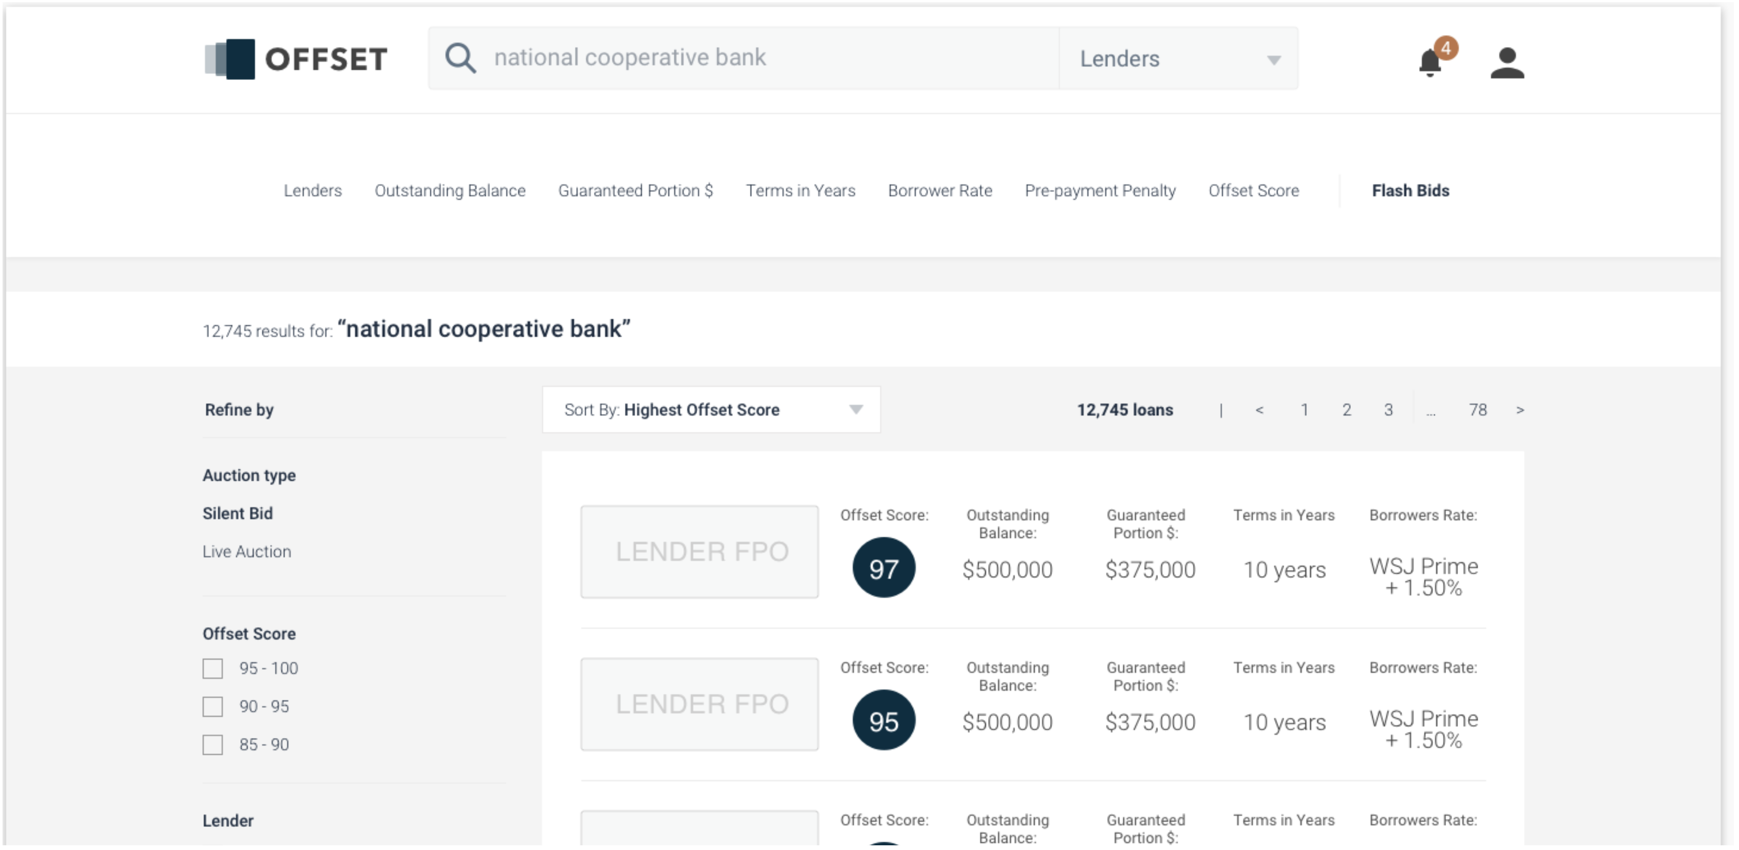1739x850 pixels.
Task: Select the Flash Bids tab
Action: point(1409,191)
